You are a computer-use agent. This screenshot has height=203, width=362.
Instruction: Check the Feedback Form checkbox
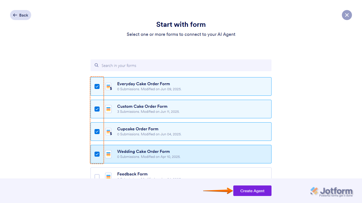pos(97,176)
